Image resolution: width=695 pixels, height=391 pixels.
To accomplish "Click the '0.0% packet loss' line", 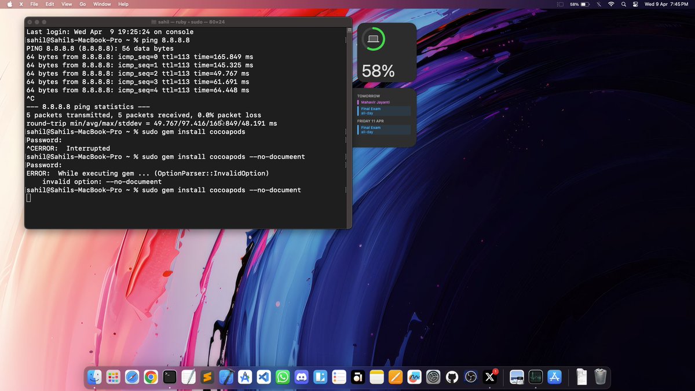I will click(144, 115).
